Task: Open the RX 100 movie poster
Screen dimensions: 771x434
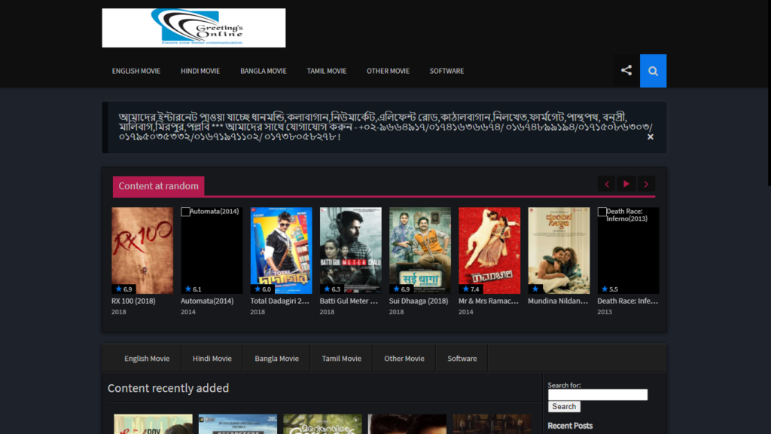Action: (142, 250)
